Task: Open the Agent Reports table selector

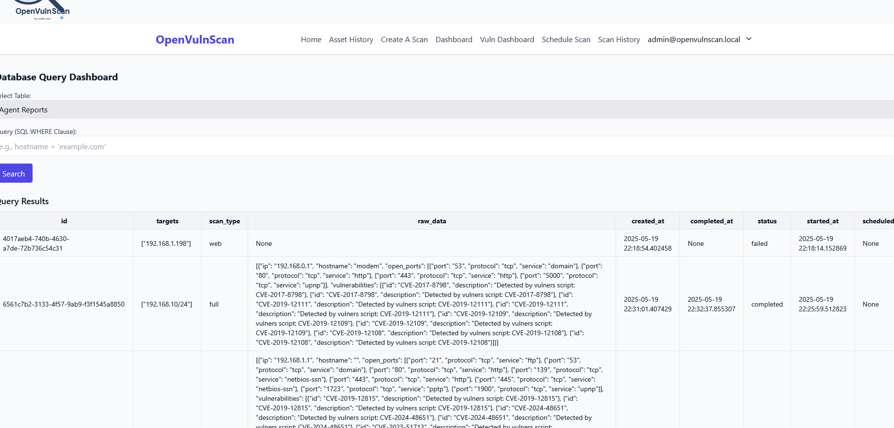Action: [x=447, y=110]
